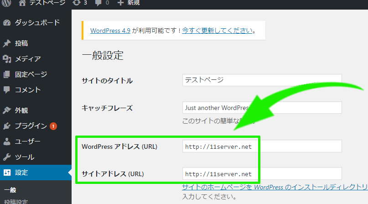The width and height of the screenshot is (368, 204).
Task: Open the home icon for テストページ
Action: [x=22, y=3]
